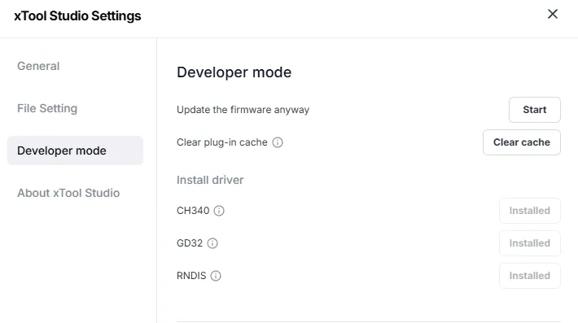Show the CH340 driver info tooltip icon
This screenshot has height=323, width=578.
[219, 211]
